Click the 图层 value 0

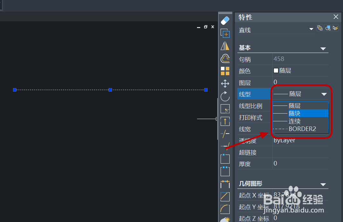pos(275,82)
